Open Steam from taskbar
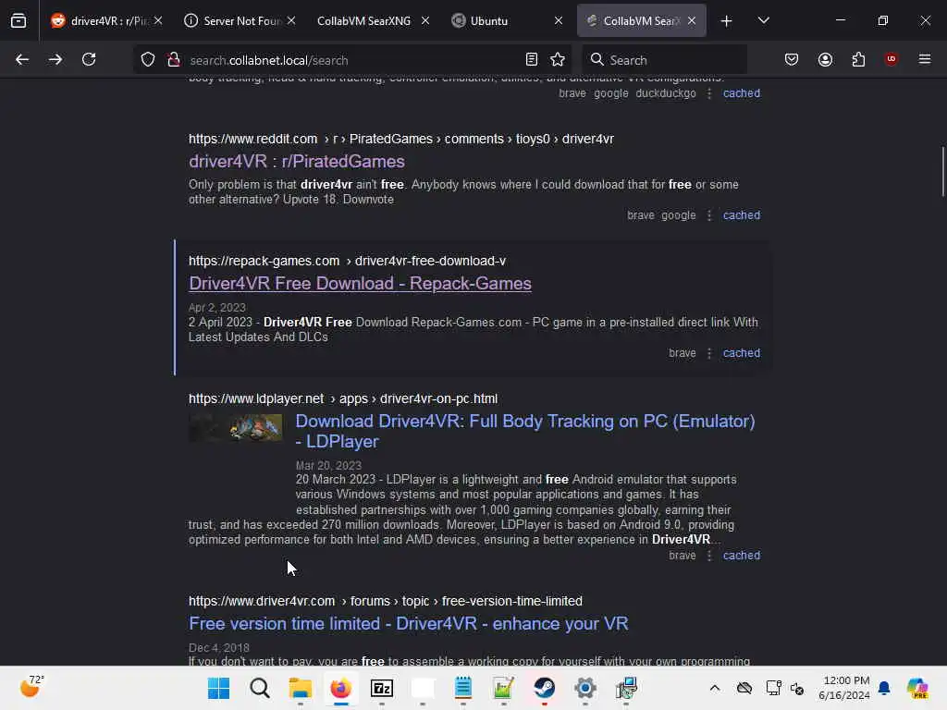947x710 pixels. coord(544,688)
